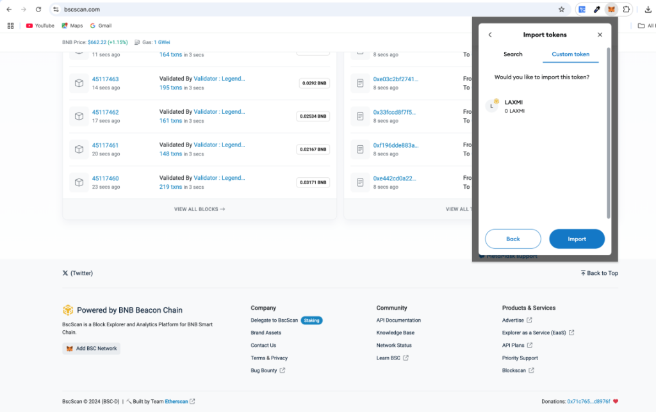Click the block cube icon for 45117463

coord(79,83)
